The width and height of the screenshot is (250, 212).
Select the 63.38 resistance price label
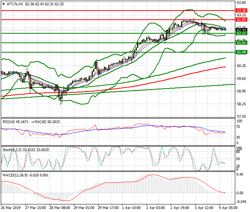tap(241, 11)
